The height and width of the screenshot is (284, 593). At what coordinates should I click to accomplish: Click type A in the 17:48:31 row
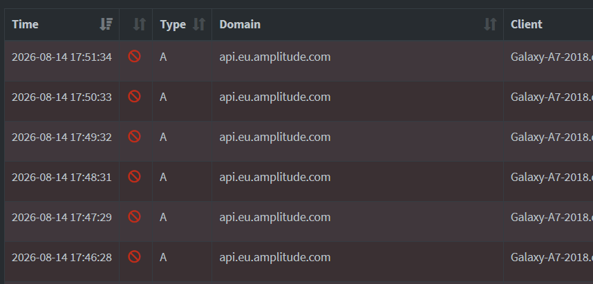coord(163,178)
